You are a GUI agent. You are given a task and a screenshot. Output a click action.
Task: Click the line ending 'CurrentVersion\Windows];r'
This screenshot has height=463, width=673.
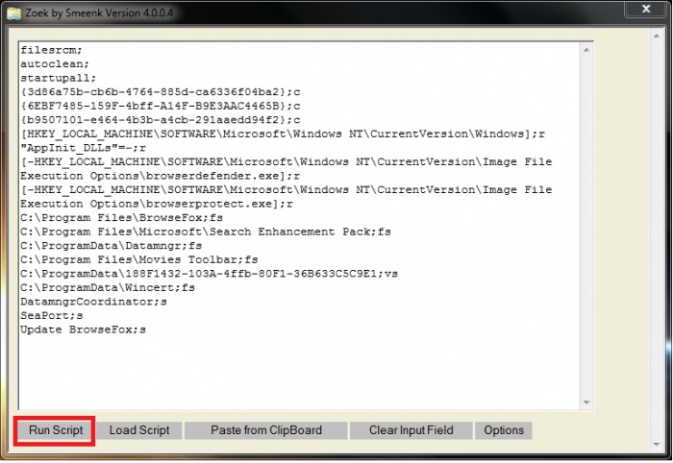[x=283, y=134]
